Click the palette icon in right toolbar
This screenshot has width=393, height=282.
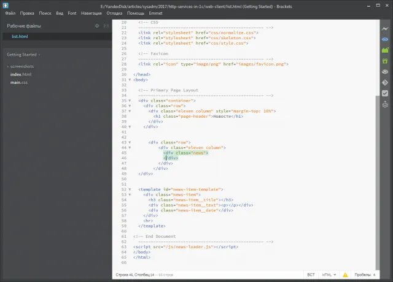385,72
